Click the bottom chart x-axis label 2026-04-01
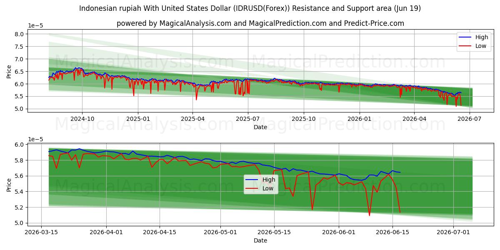This screenshot has height=250, width=500. 106,233
